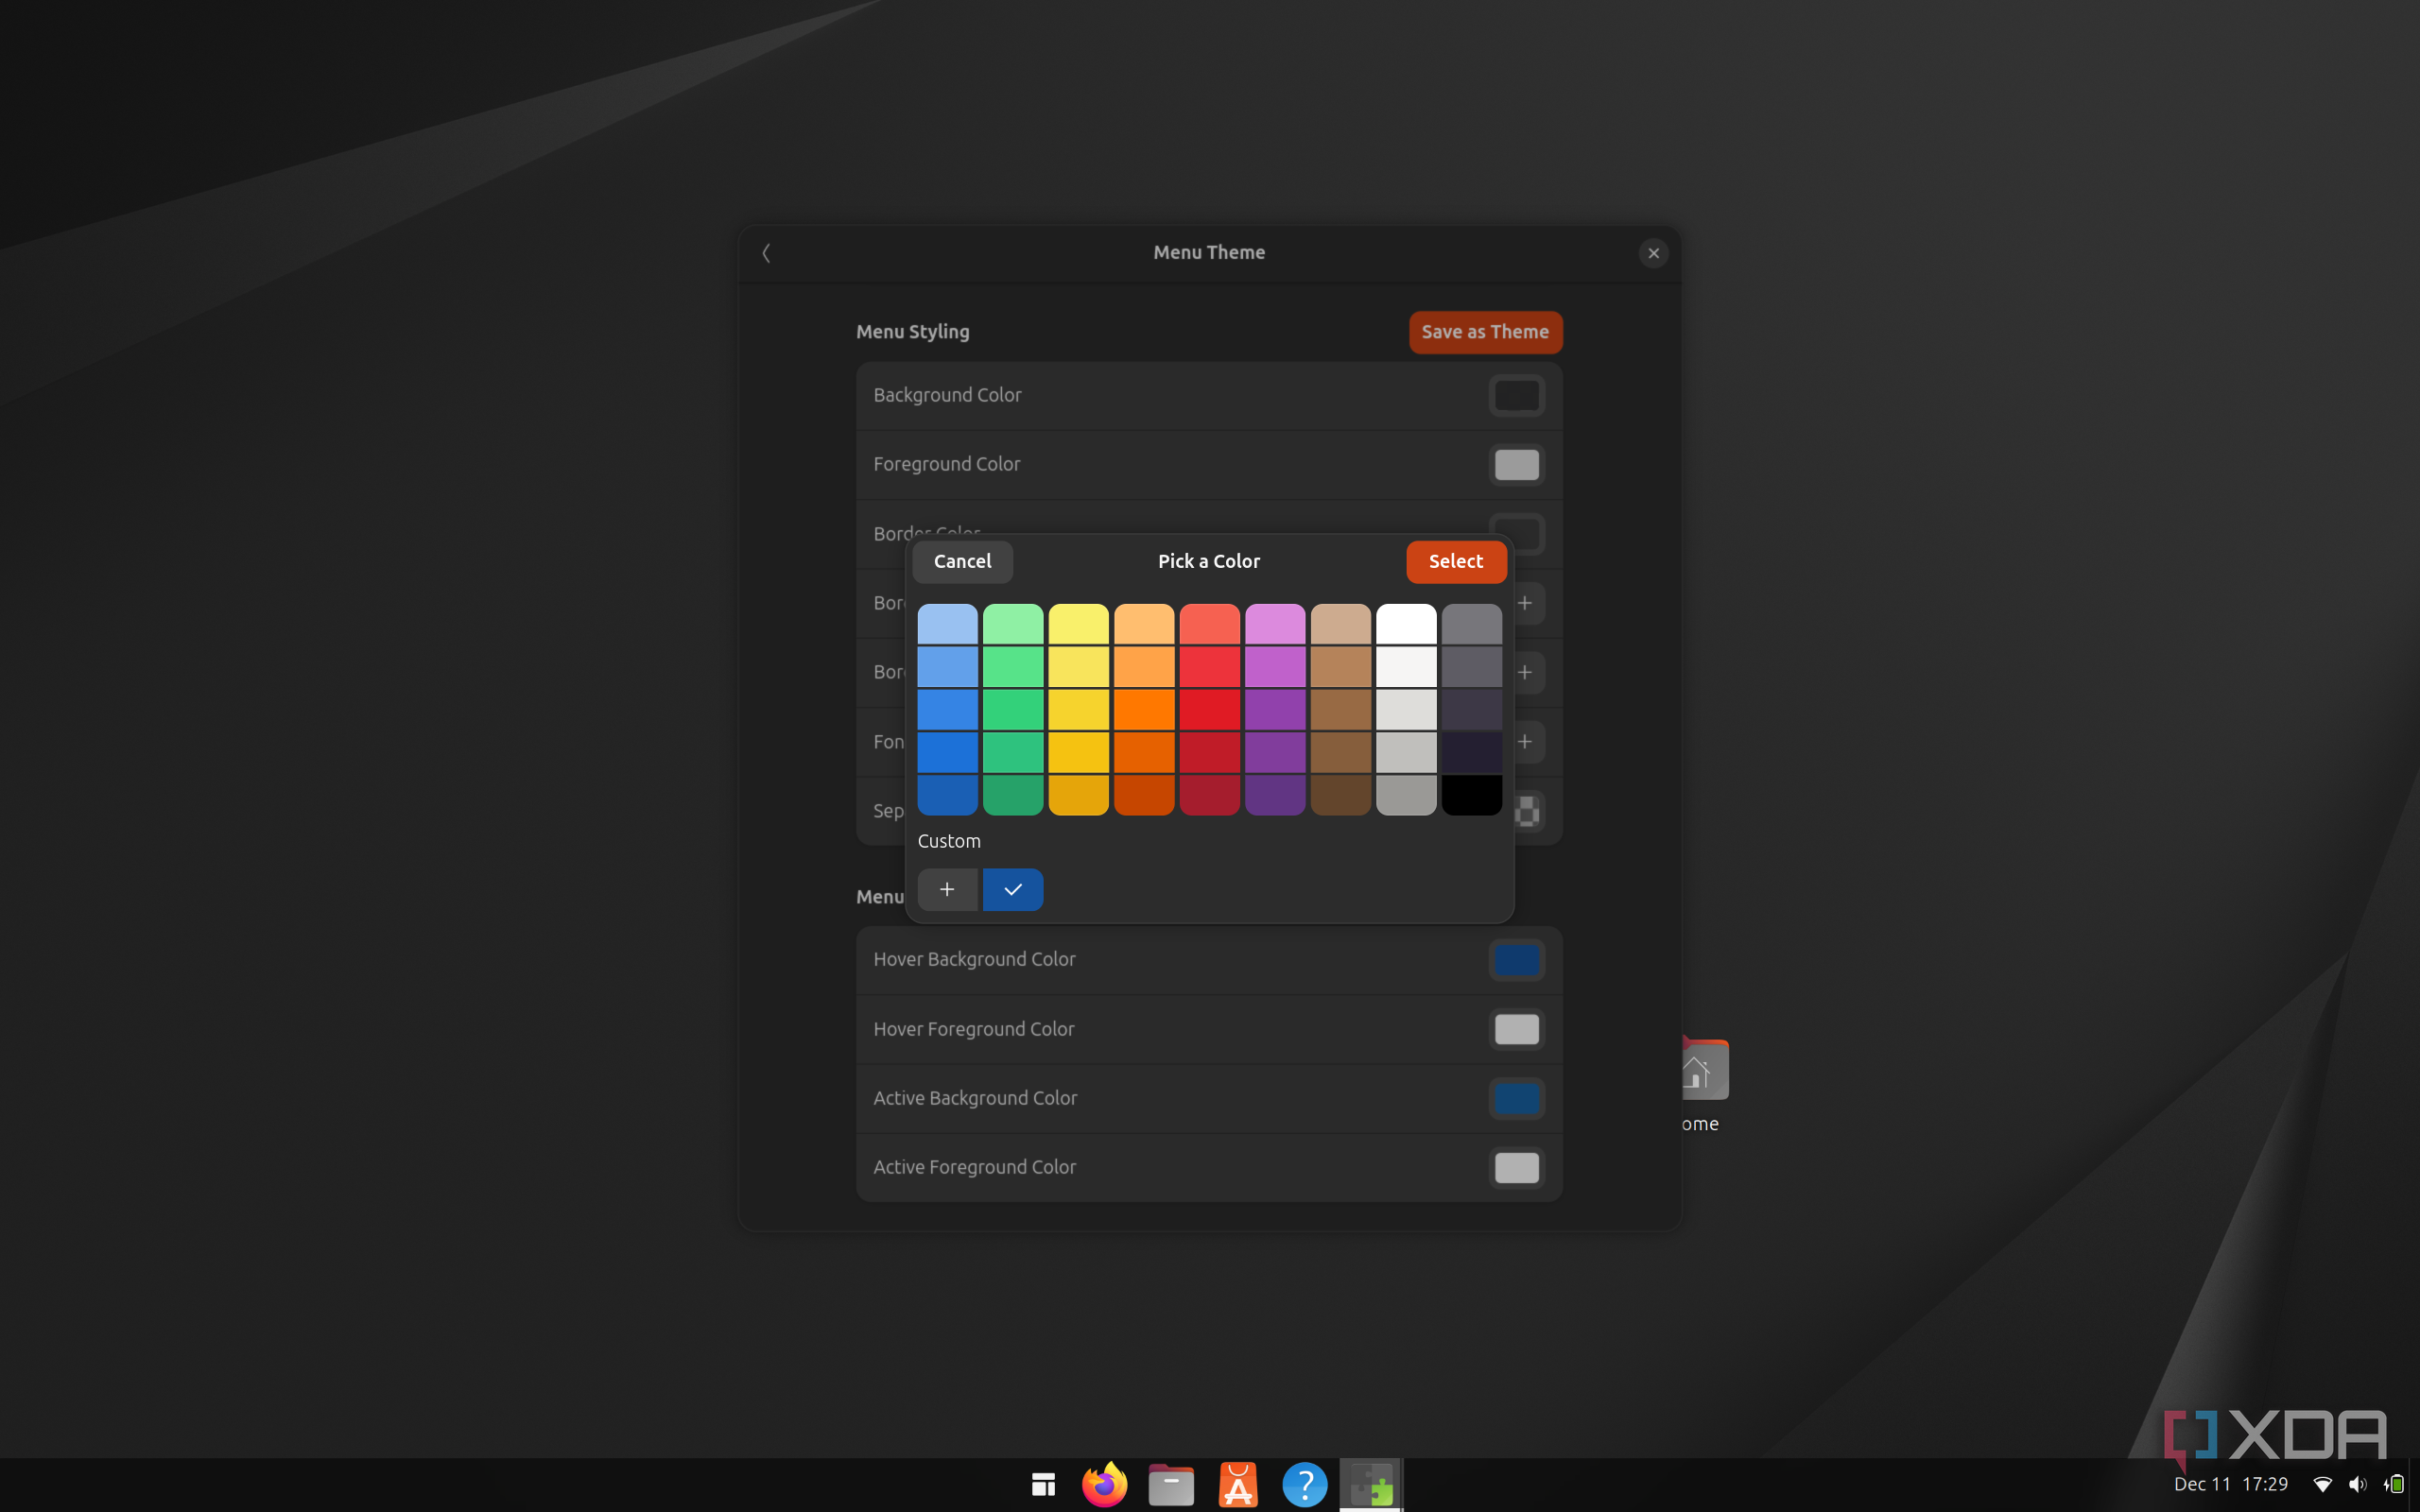Add a custom color with plus button
The height and width of the screenshot is (1512, 2420).
(947, 889)
